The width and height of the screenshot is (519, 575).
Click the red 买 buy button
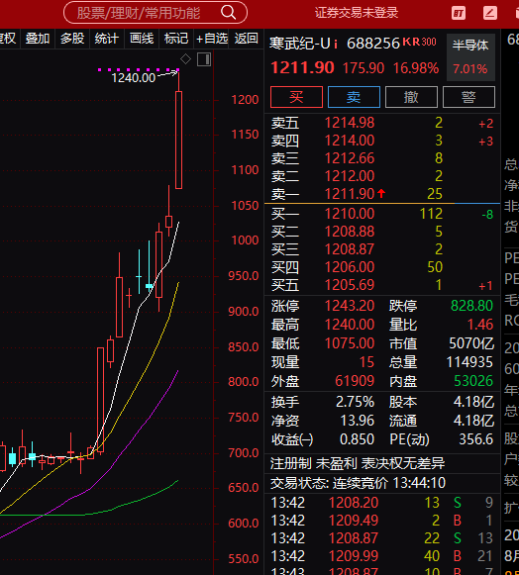coord(296,97)
